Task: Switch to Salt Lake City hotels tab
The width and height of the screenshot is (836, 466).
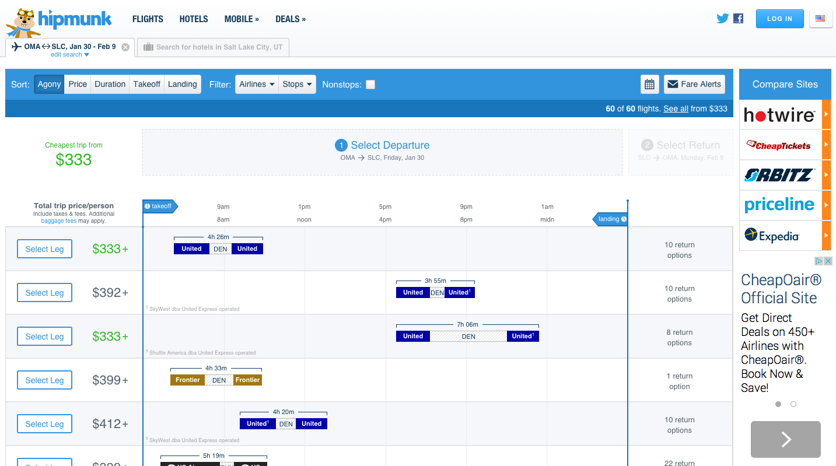Action: click(x=213, y=47)
